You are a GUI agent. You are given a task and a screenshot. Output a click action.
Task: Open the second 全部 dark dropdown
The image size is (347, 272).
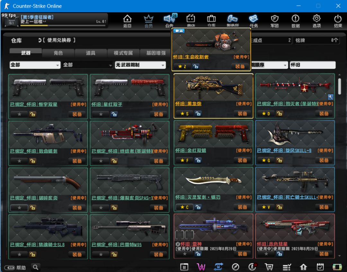(88, 65)
